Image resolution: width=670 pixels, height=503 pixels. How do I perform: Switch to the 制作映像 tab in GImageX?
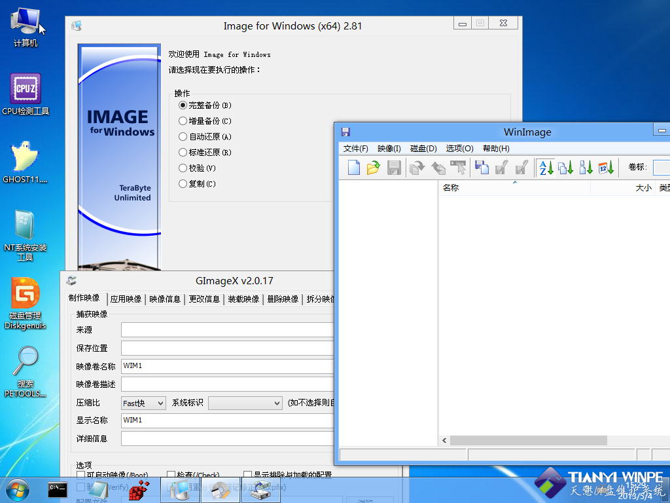pos(84,298)
